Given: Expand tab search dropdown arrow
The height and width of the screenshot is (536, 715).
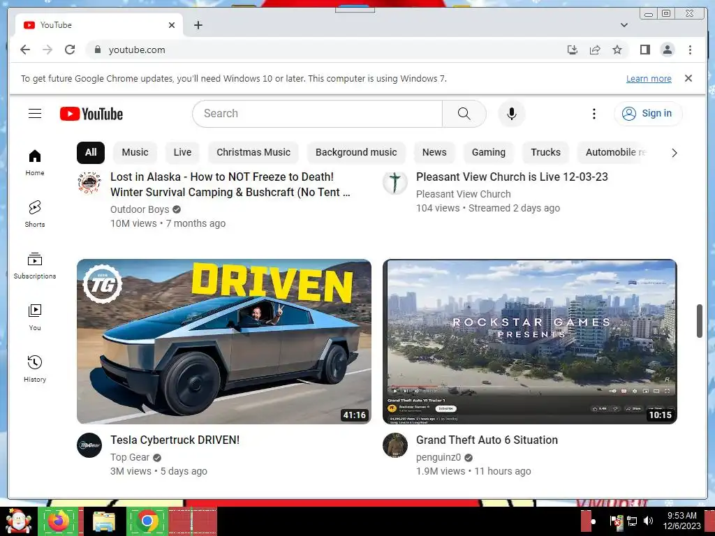Looking at the screenshot, I should [x=624, y=25].
